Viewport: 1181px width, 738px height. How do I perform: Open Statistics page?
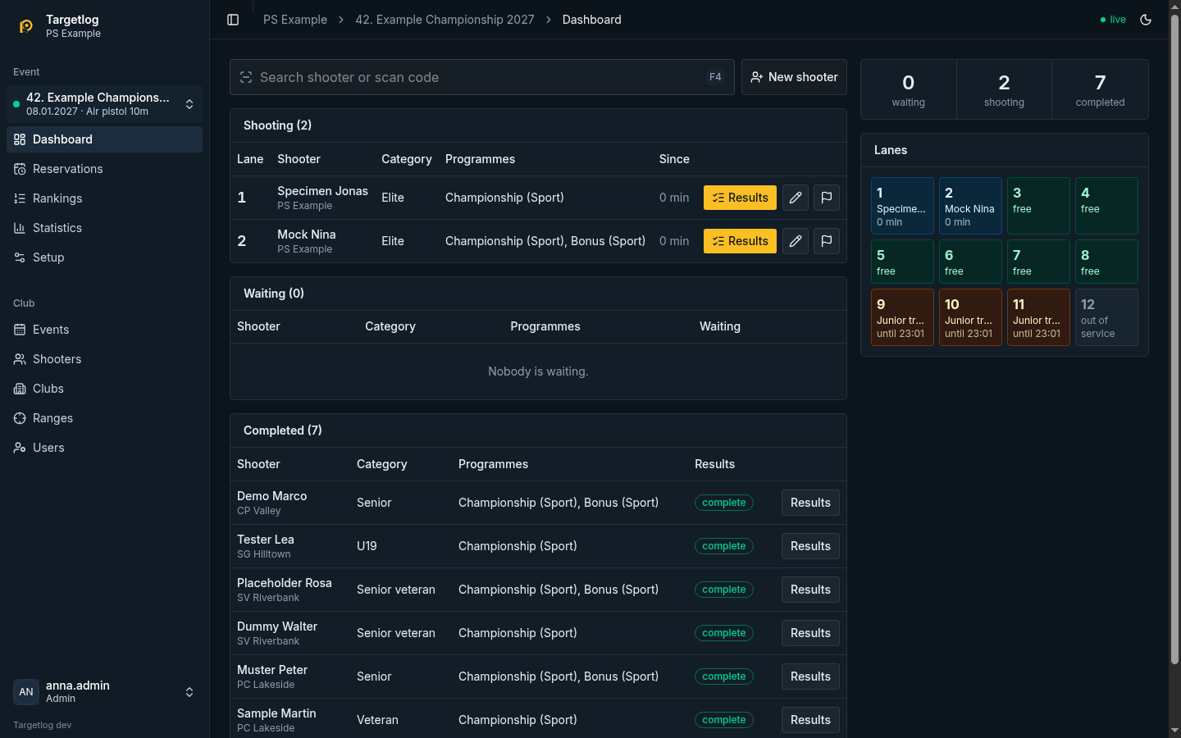click(x=104, y=228)
